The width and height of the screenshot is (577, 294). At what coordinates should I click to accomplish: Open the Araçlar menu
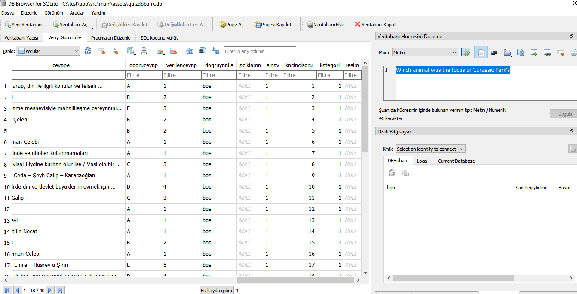pos(77,13)
